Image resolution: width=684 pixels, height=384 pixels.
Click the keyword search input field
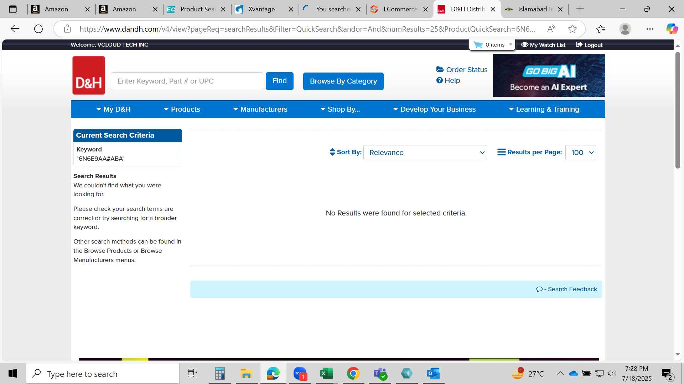point(187,81)
